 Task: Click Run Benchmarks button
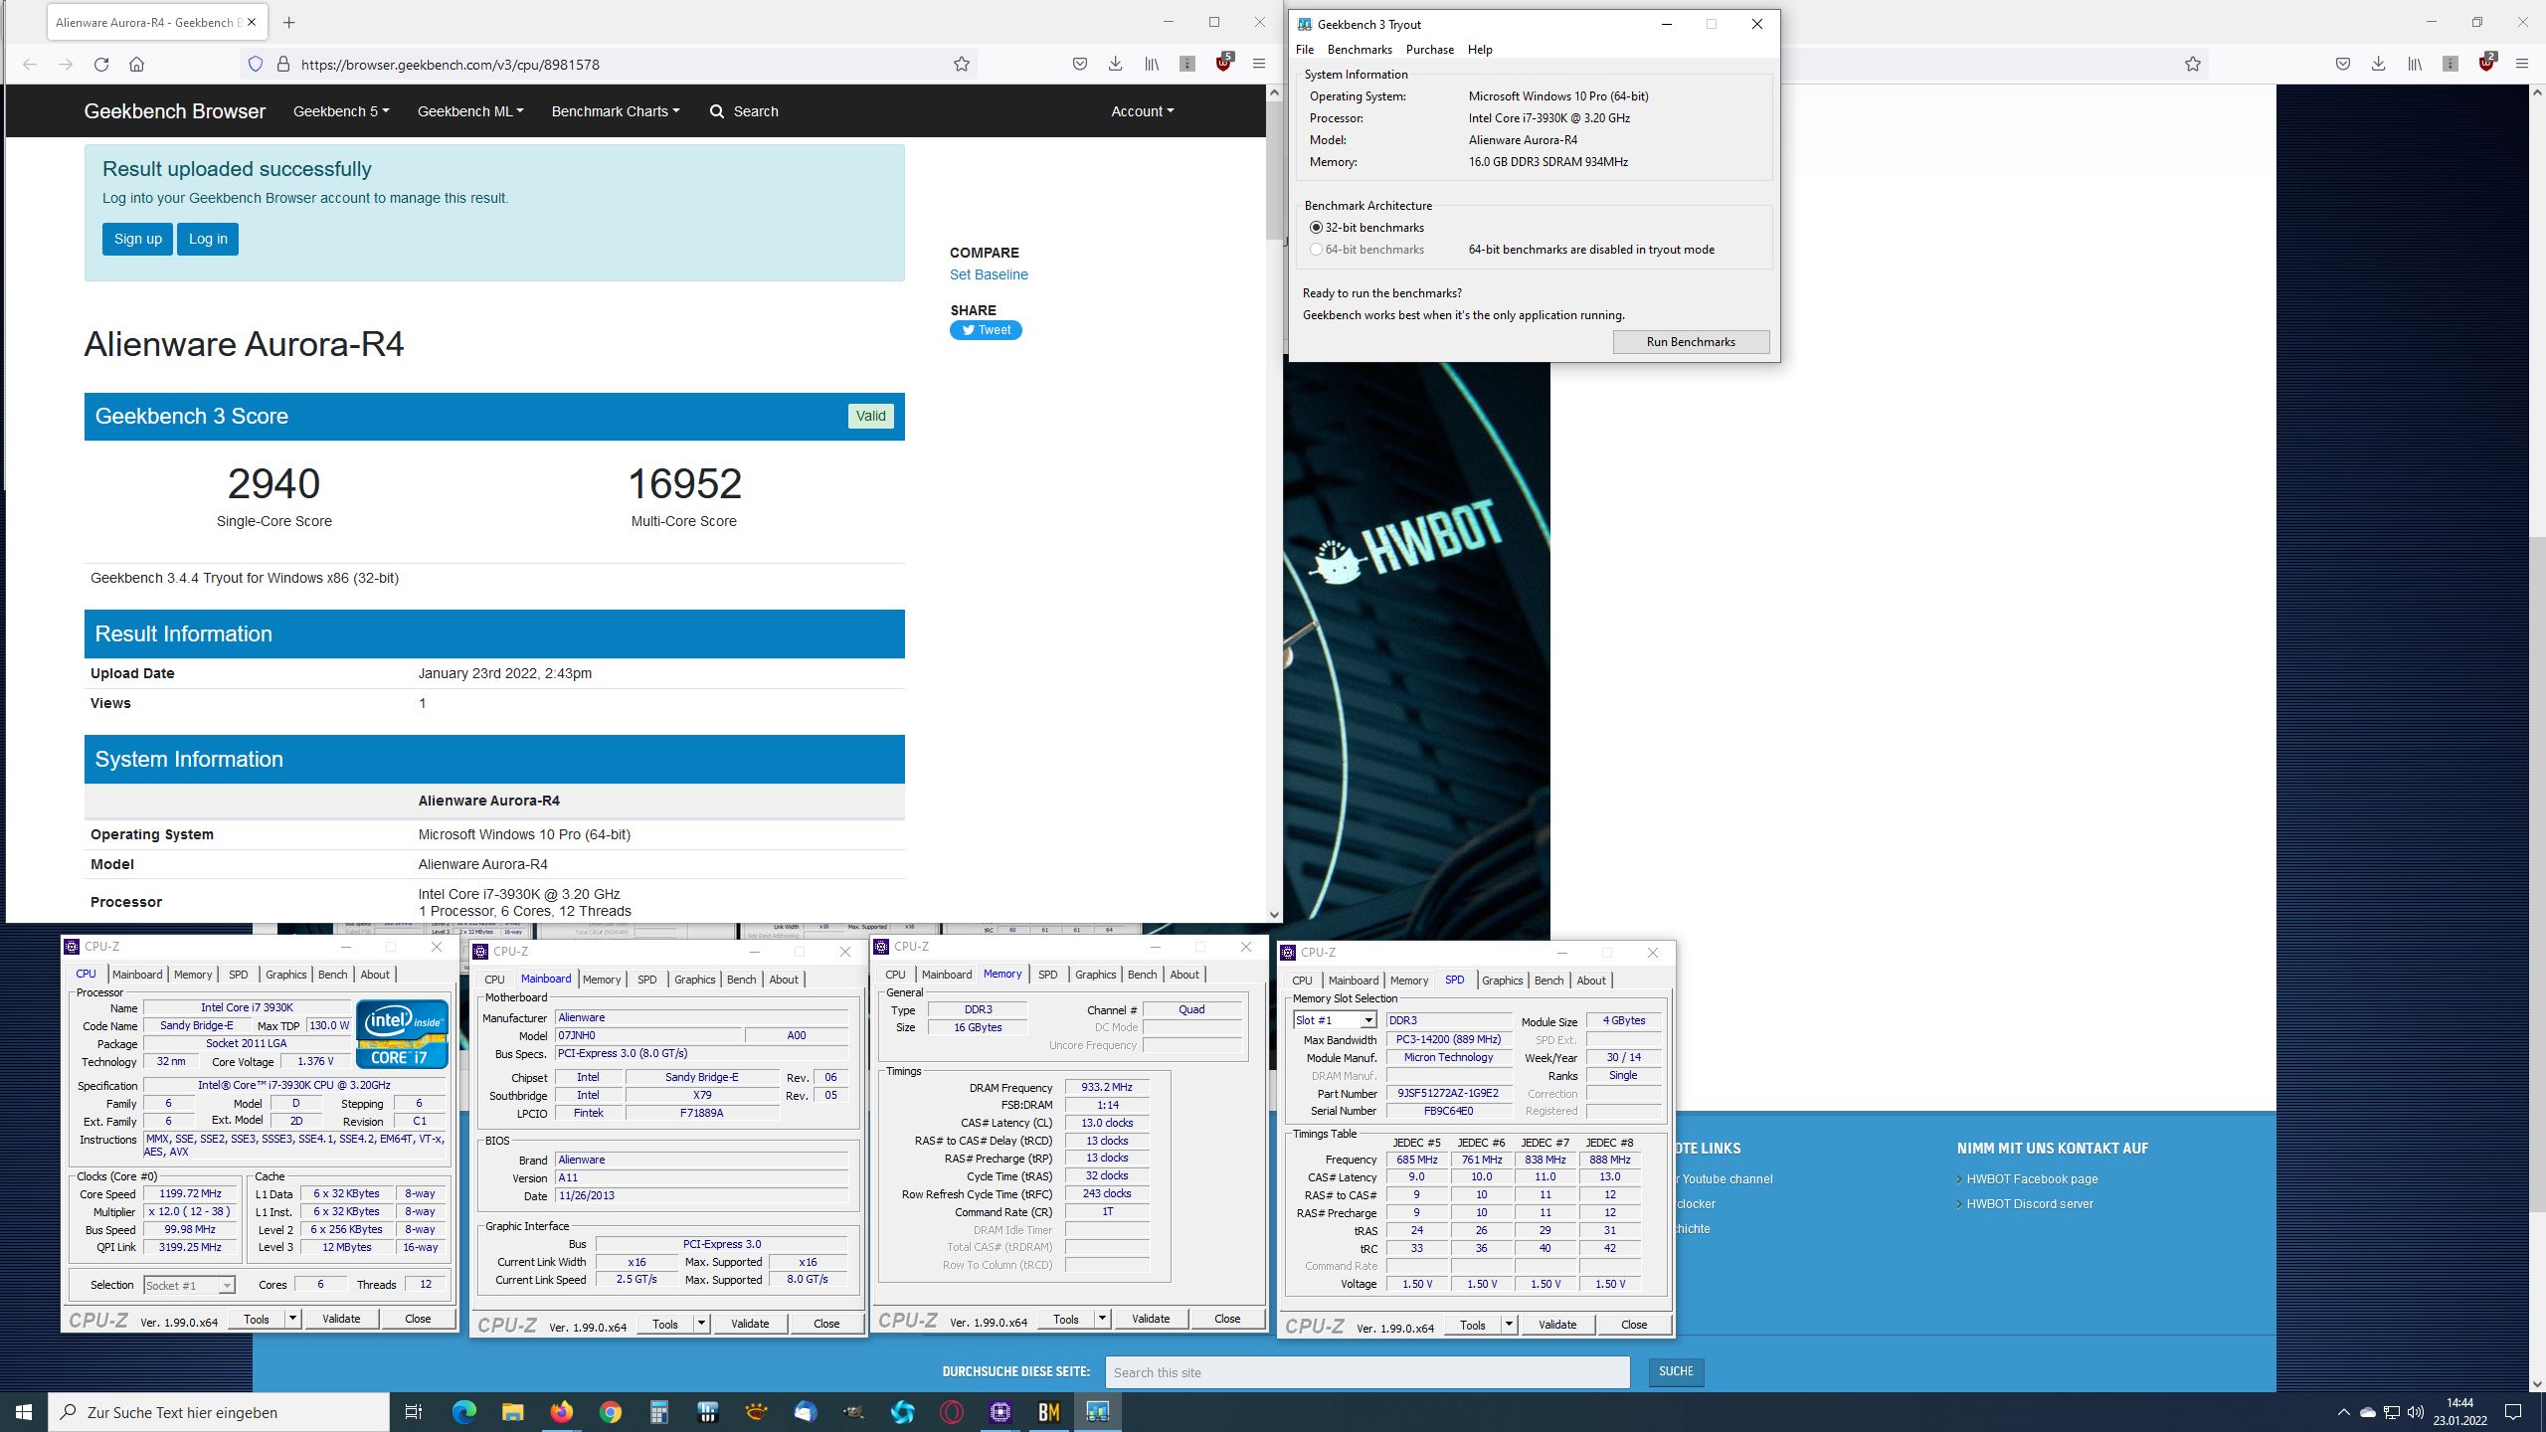[1691, 342]
